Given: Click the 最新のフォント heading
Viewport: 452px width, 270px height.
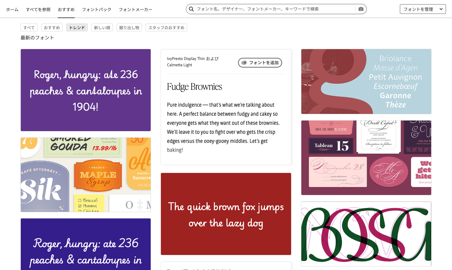Looking at the screenshot, I should click(37, 38).
